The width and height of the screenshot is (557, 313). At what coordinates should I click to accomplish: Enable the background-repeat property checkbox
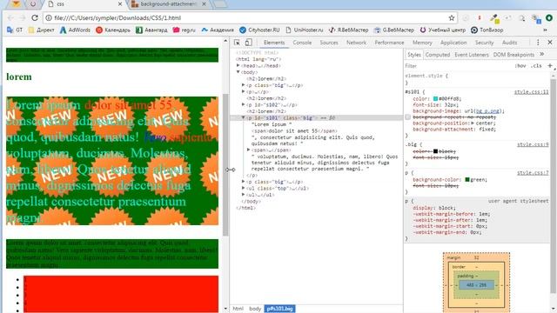408,117
